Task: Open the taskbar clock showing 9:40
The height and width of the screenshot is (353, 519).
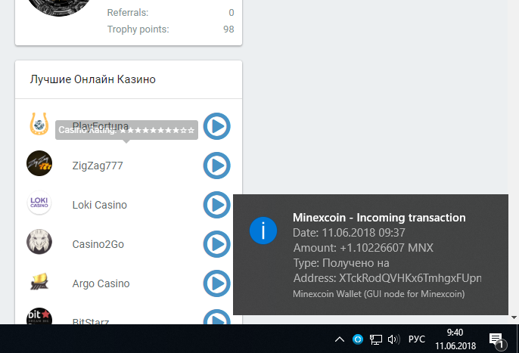Action: click(455, 339)
